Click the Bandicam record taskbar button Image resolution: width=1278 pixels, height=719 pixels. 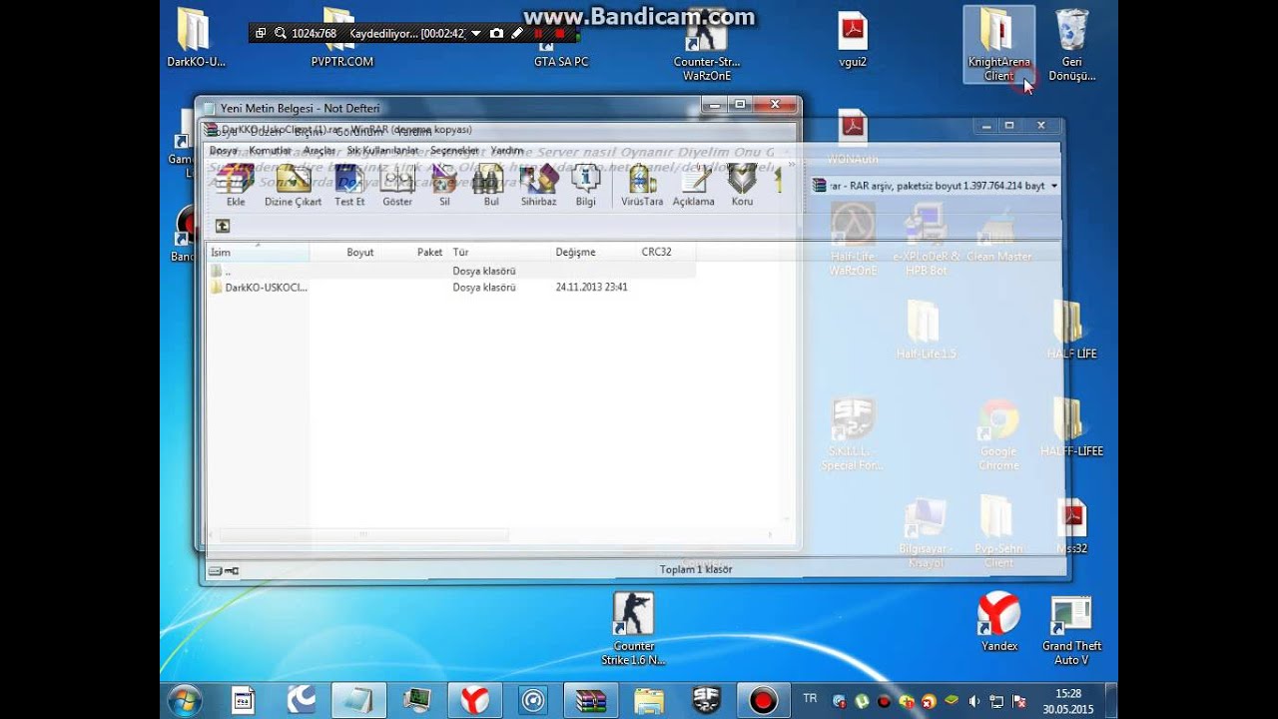pyautogui.click(x=764, y=700)
